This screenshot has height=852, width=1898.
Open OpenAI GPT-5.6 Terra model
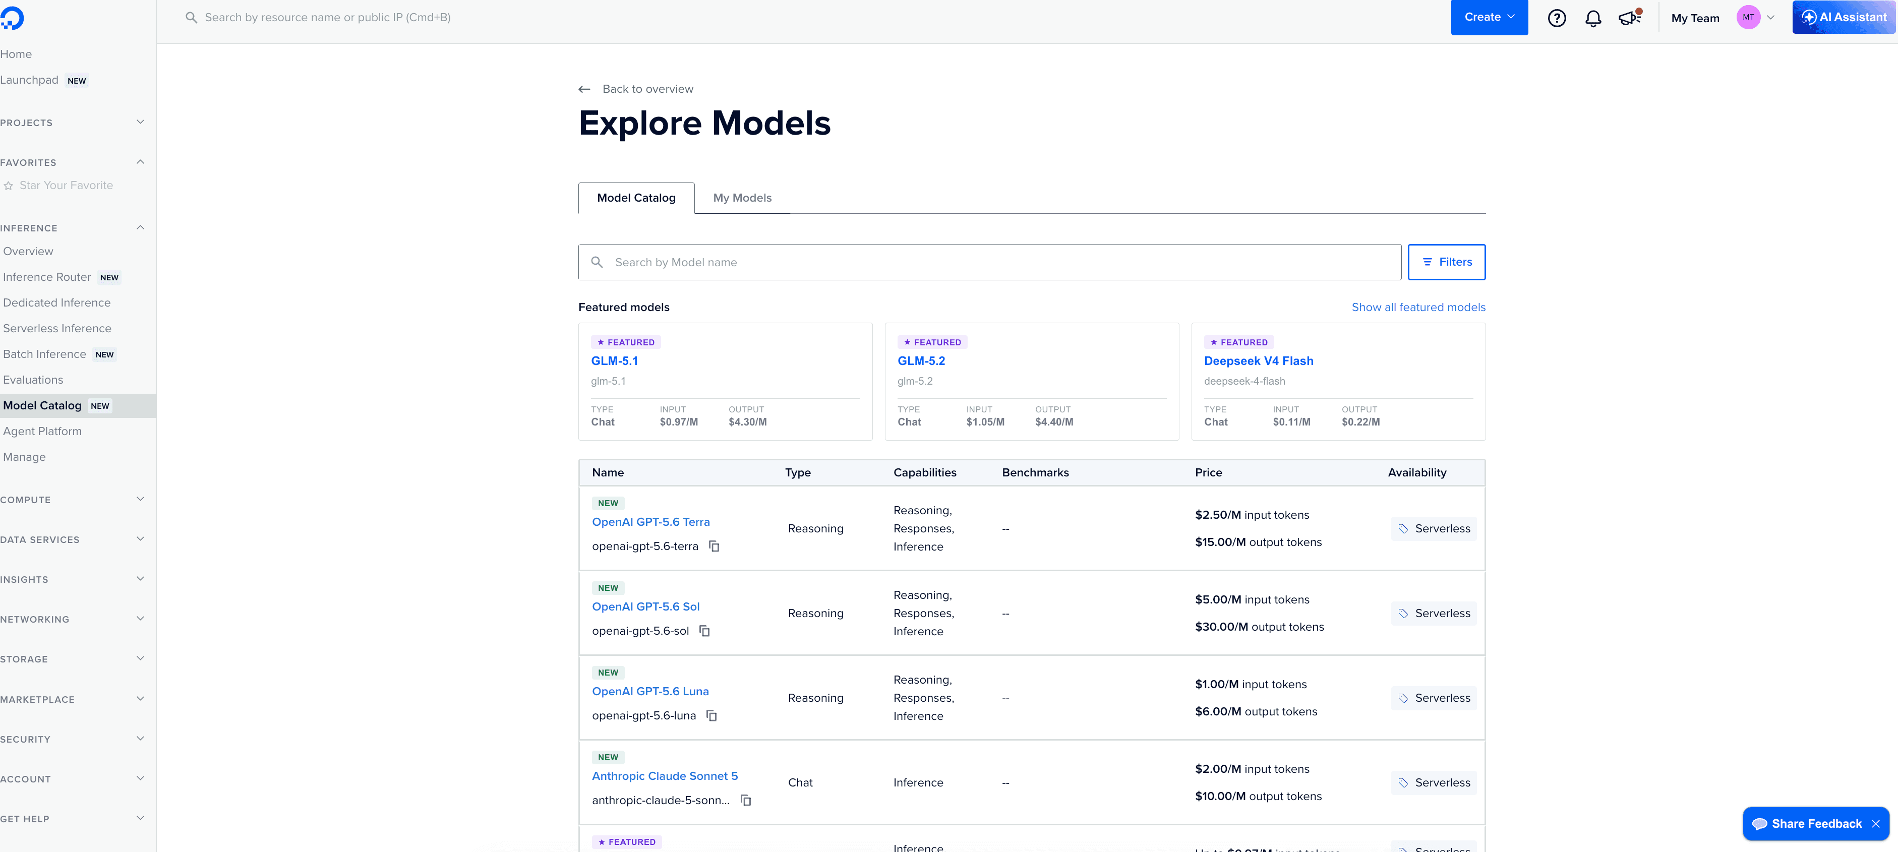tap(650, 522)
